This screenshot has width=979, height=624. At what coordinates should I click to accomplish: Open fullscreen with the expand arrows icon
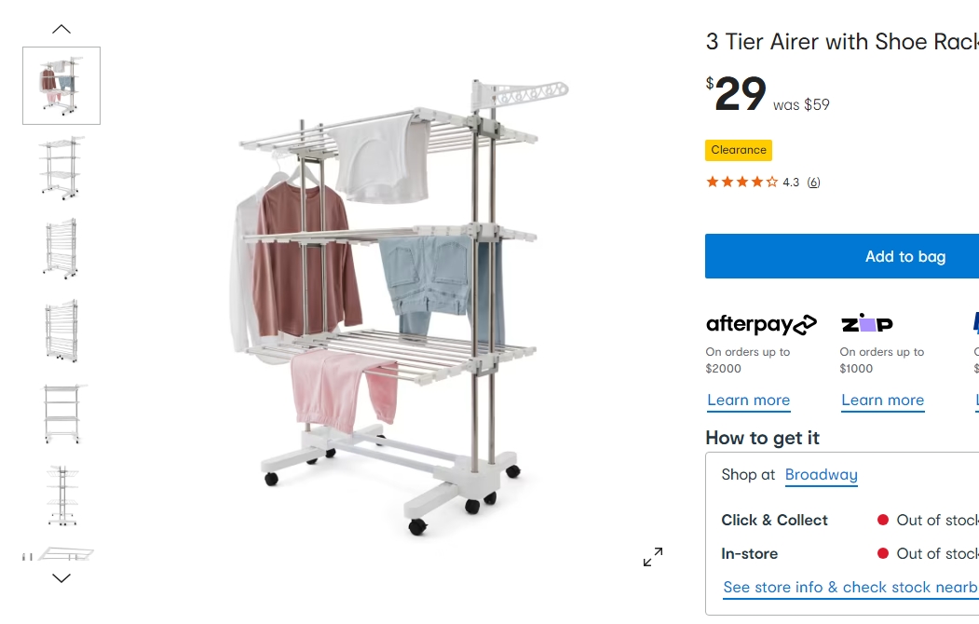(x=653, y=557)
